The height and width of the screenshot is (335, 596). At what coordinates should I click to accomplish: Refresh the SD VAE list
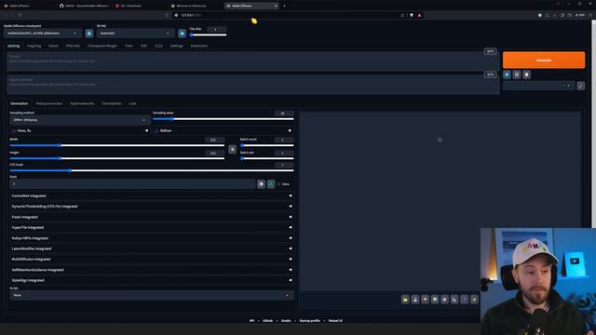pyautogui.click(x=183, y=33)
